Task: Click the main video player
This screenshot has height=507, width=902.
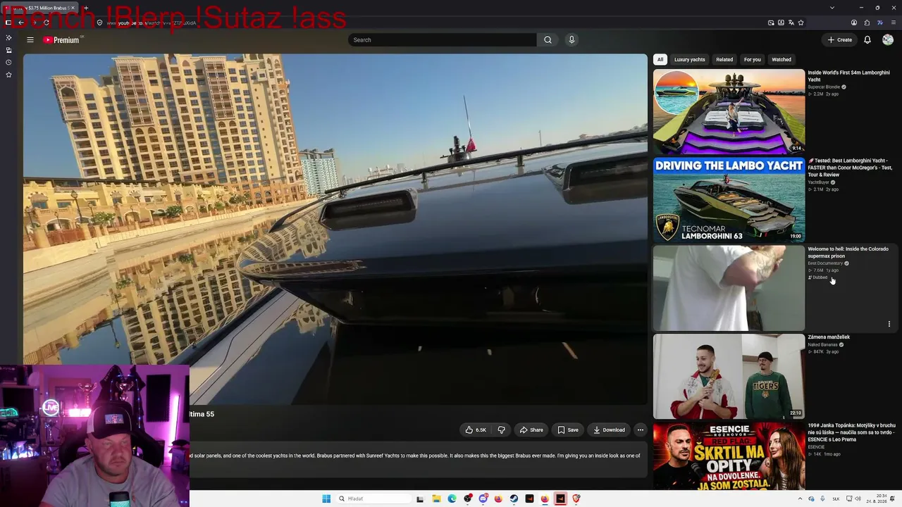Action: click(335, 229)
